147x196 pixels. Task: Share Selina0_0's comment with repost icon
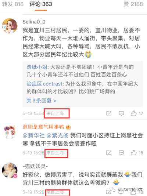coord(109,113)
